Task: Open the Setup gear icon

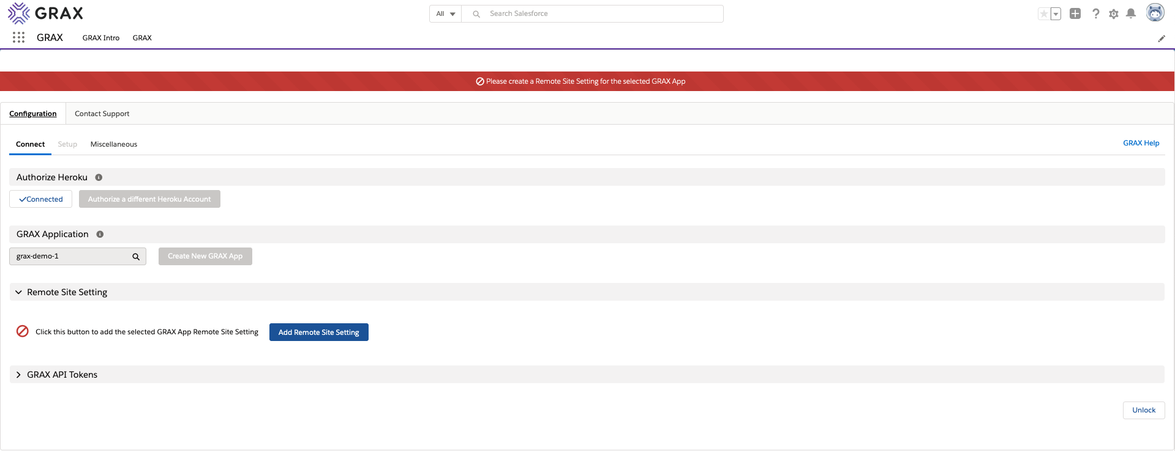Action: 1114,13
